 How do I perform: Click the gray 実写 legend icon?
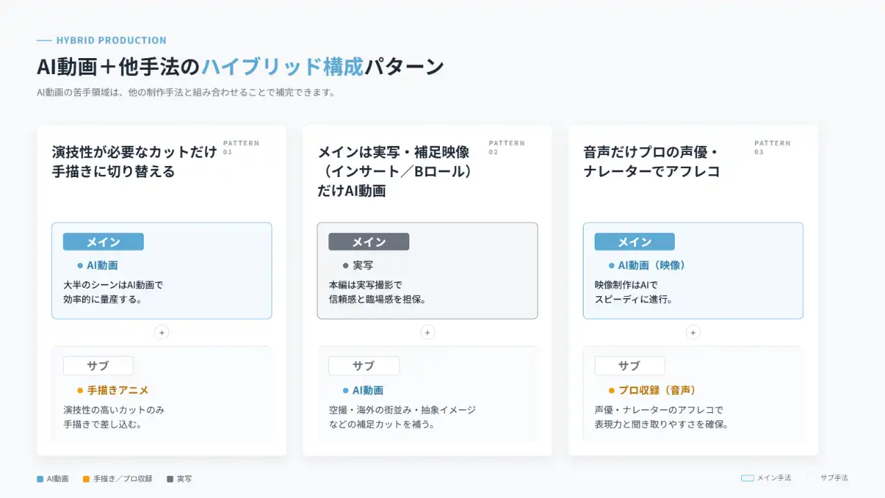(x=169, y=478)
